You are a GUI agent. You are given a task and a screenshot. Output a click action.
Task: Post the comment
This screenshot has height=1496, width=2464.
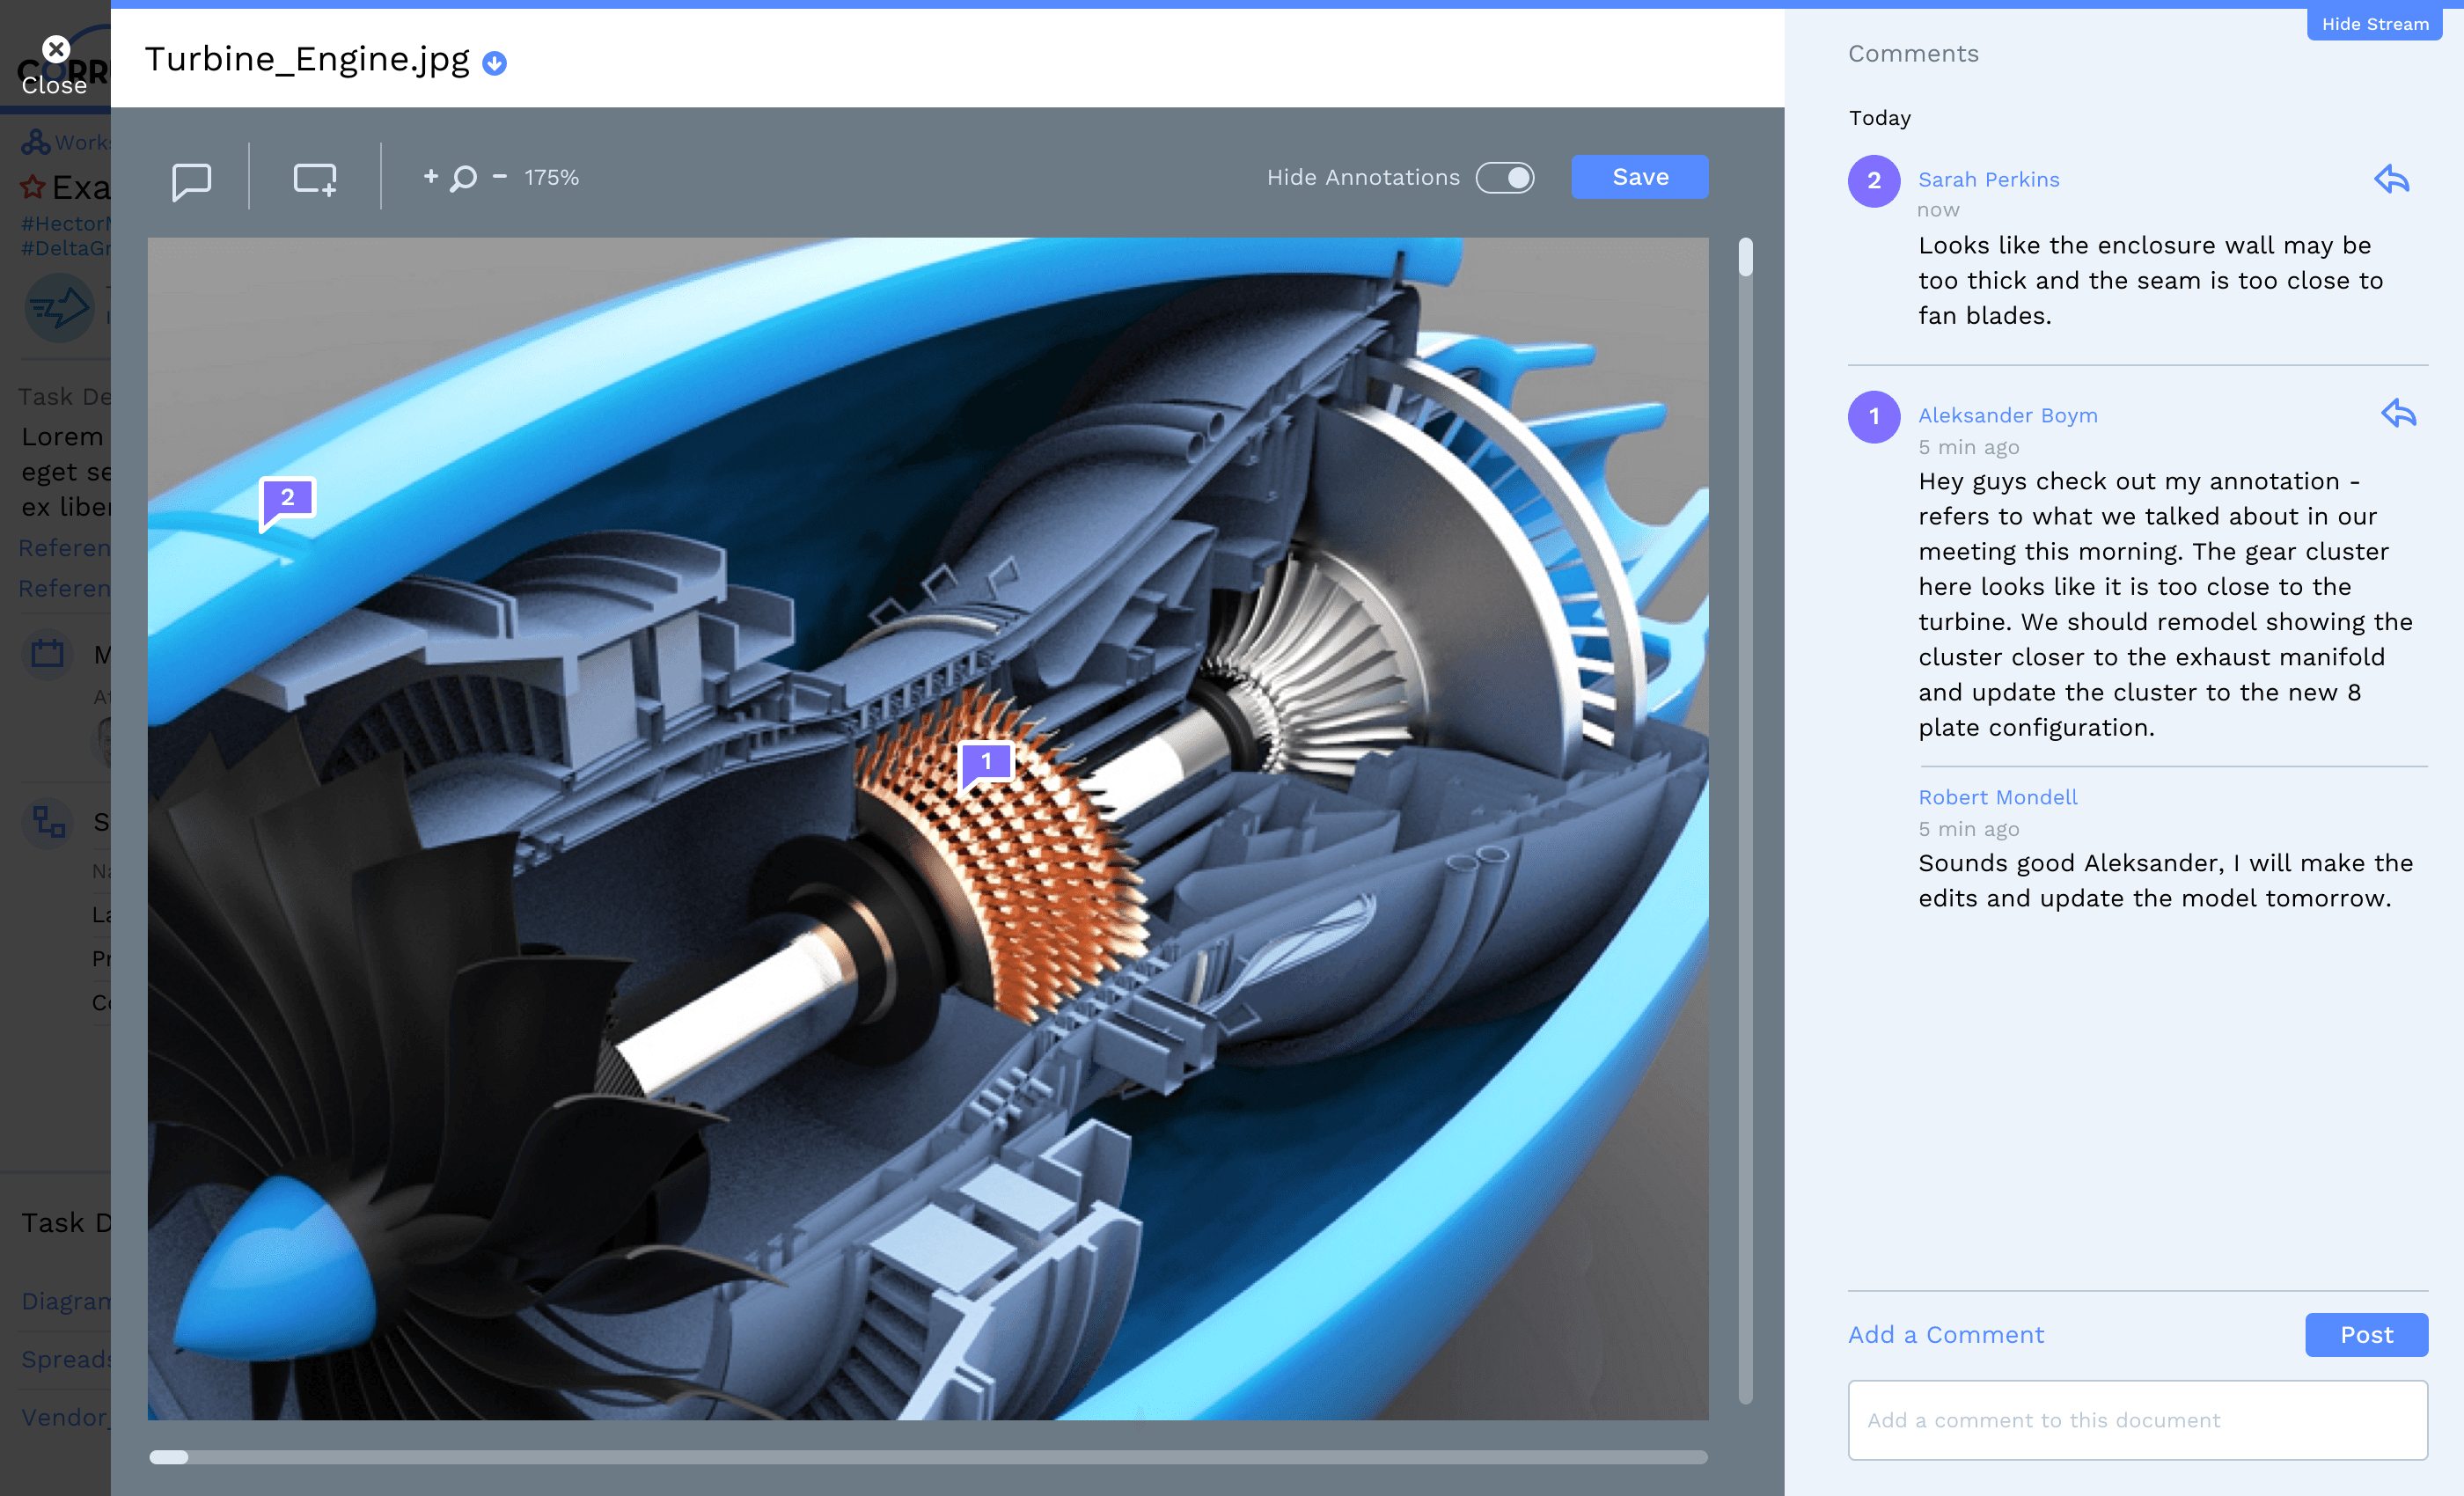click(2365, 1334)
